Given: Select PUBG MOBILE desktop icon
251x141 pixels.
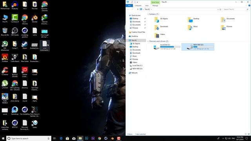Looking at the screenshot, I should tap(5, 98).
